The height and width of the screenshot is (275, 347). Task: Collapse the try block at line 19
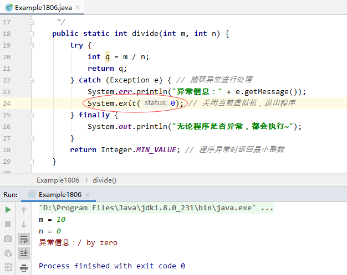31,45
